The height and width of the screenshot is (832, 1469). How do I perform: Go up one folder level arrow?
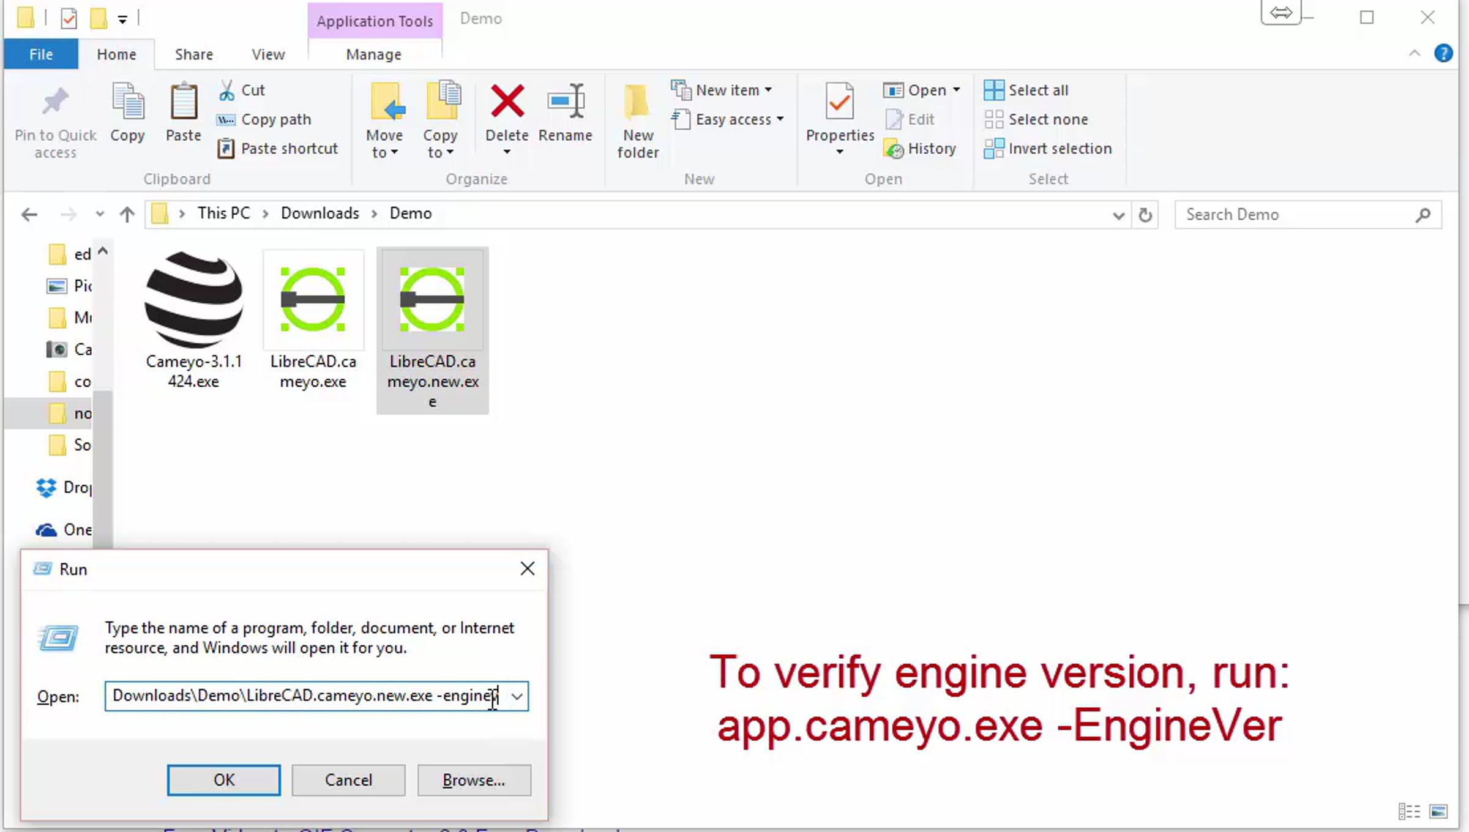pos(127,214)
